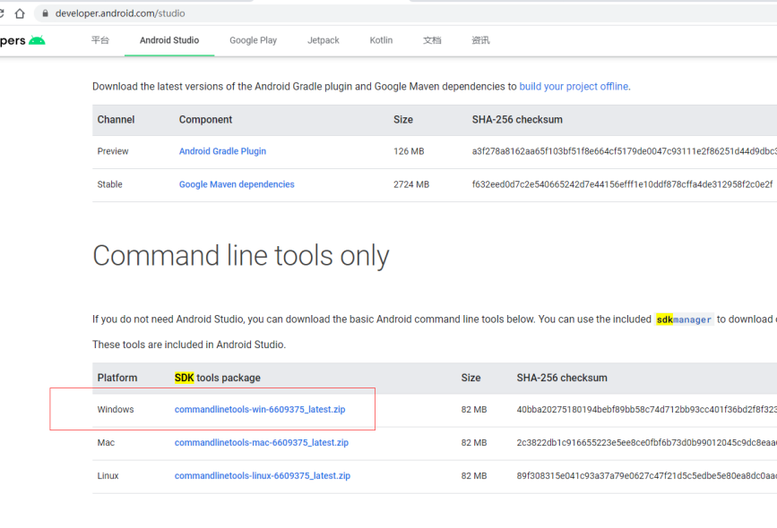This screenshot has width=777, height=528.
Task: Click the 82 MB size in Mac row
Action: 474,442
